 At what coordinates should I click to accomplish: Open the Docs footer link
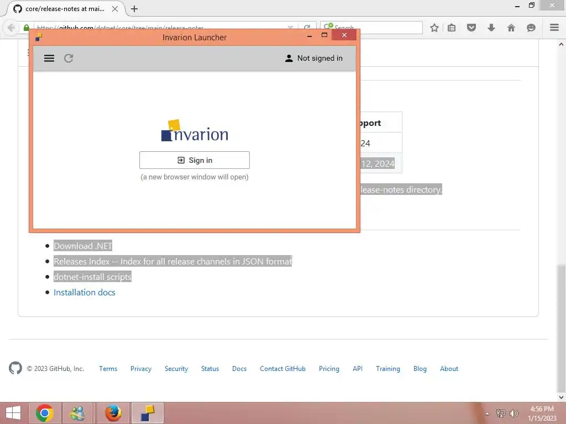(x=239, y=368)
